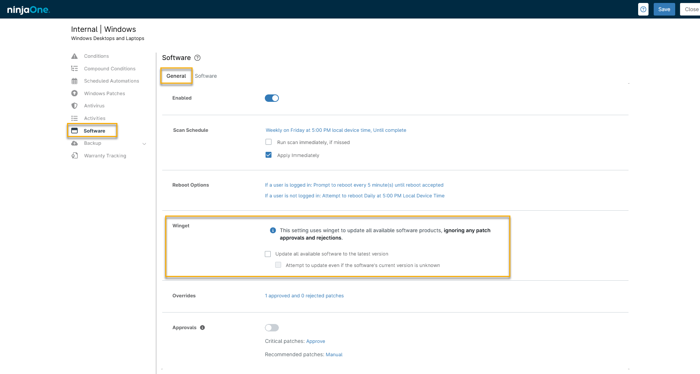
Task: Uncheck the Apply Immediately checkbox
Action: pyautogui.click(x=269, y=155)
